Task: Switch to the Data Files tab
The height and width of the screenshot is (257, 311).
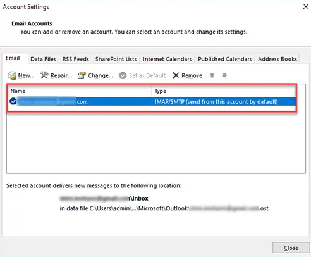Action: tap(43, 59)
